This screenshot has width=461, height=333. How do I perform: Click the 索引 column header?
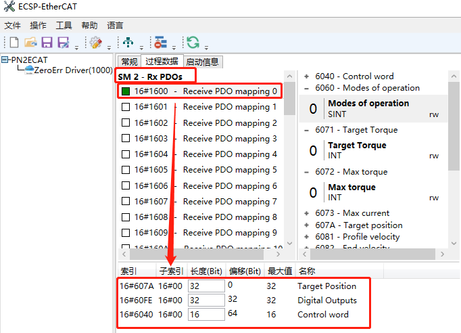point(137,271)
